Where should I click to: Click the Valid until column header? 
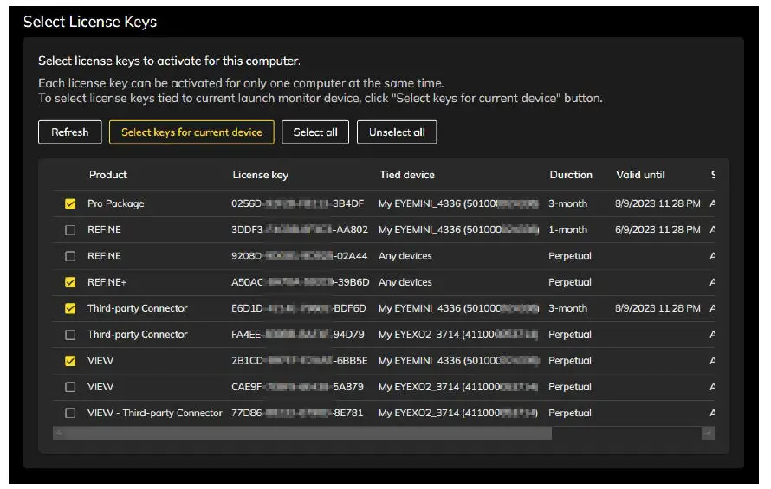pos(640,175)
